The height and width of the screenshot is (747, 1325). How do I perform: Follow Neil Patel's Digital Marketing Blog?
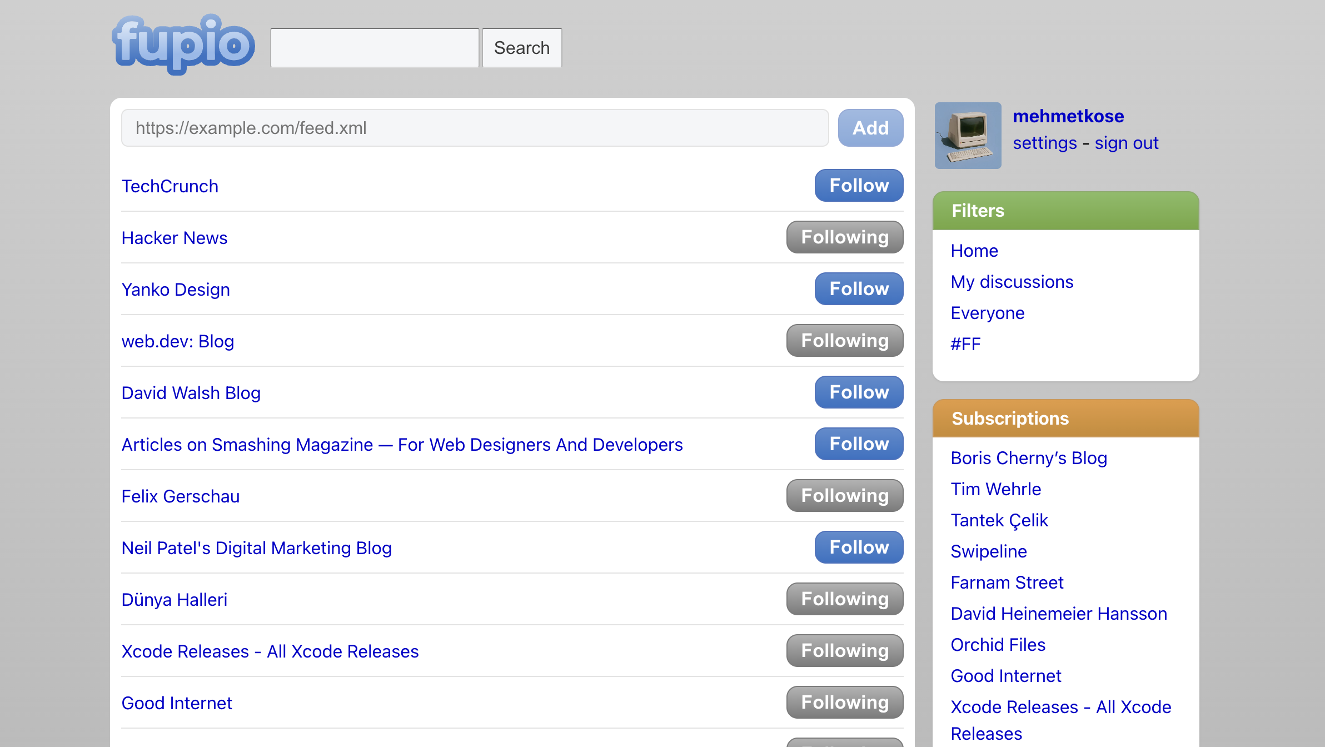tap(859, 547)
